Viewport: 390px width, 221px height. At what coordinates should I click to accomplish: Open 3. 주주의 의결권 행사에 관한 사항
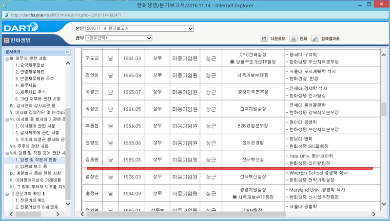click(x=40, y=140)
